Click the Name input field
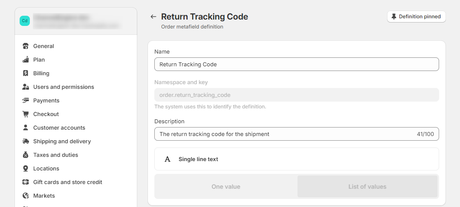460x207 pixels. (296, 65)
